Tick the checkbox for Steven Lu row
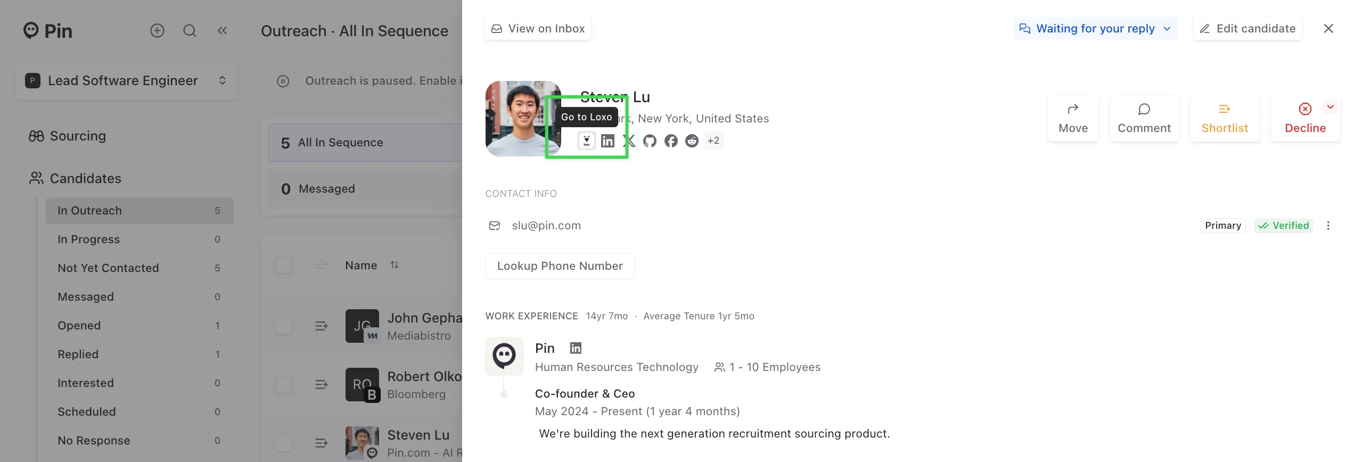This screenshot has height=462, width=1363. pos(284,443)
